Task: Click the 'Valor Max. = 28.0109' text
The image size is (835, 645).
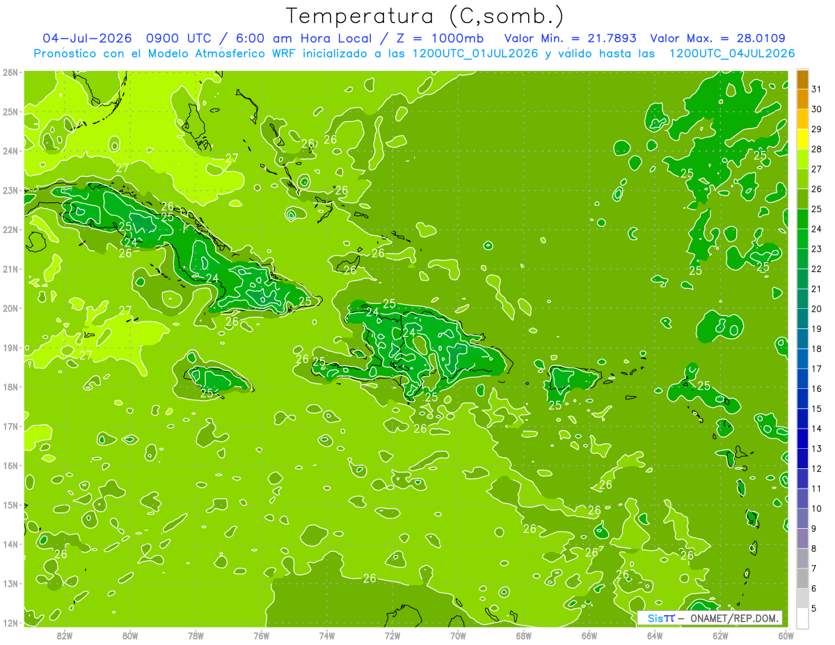Action: [x=717, y=38]
